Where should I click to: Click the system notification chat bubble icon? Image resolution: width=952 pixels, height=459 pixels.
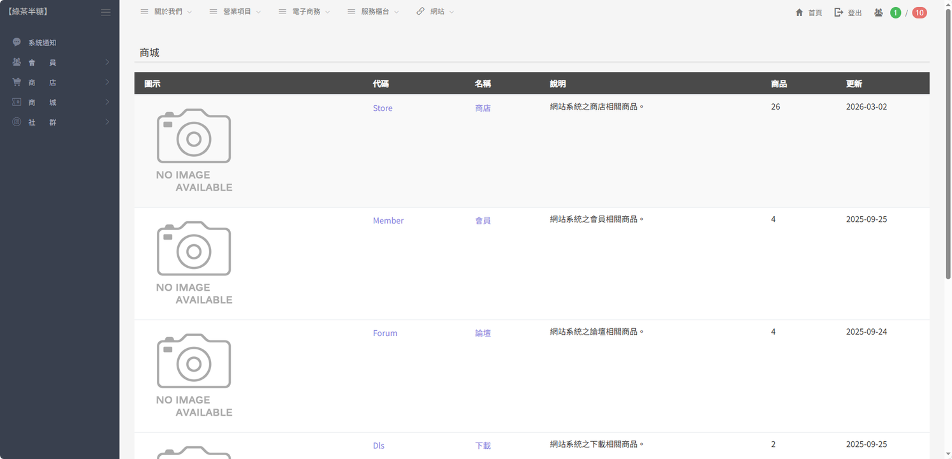17,42
